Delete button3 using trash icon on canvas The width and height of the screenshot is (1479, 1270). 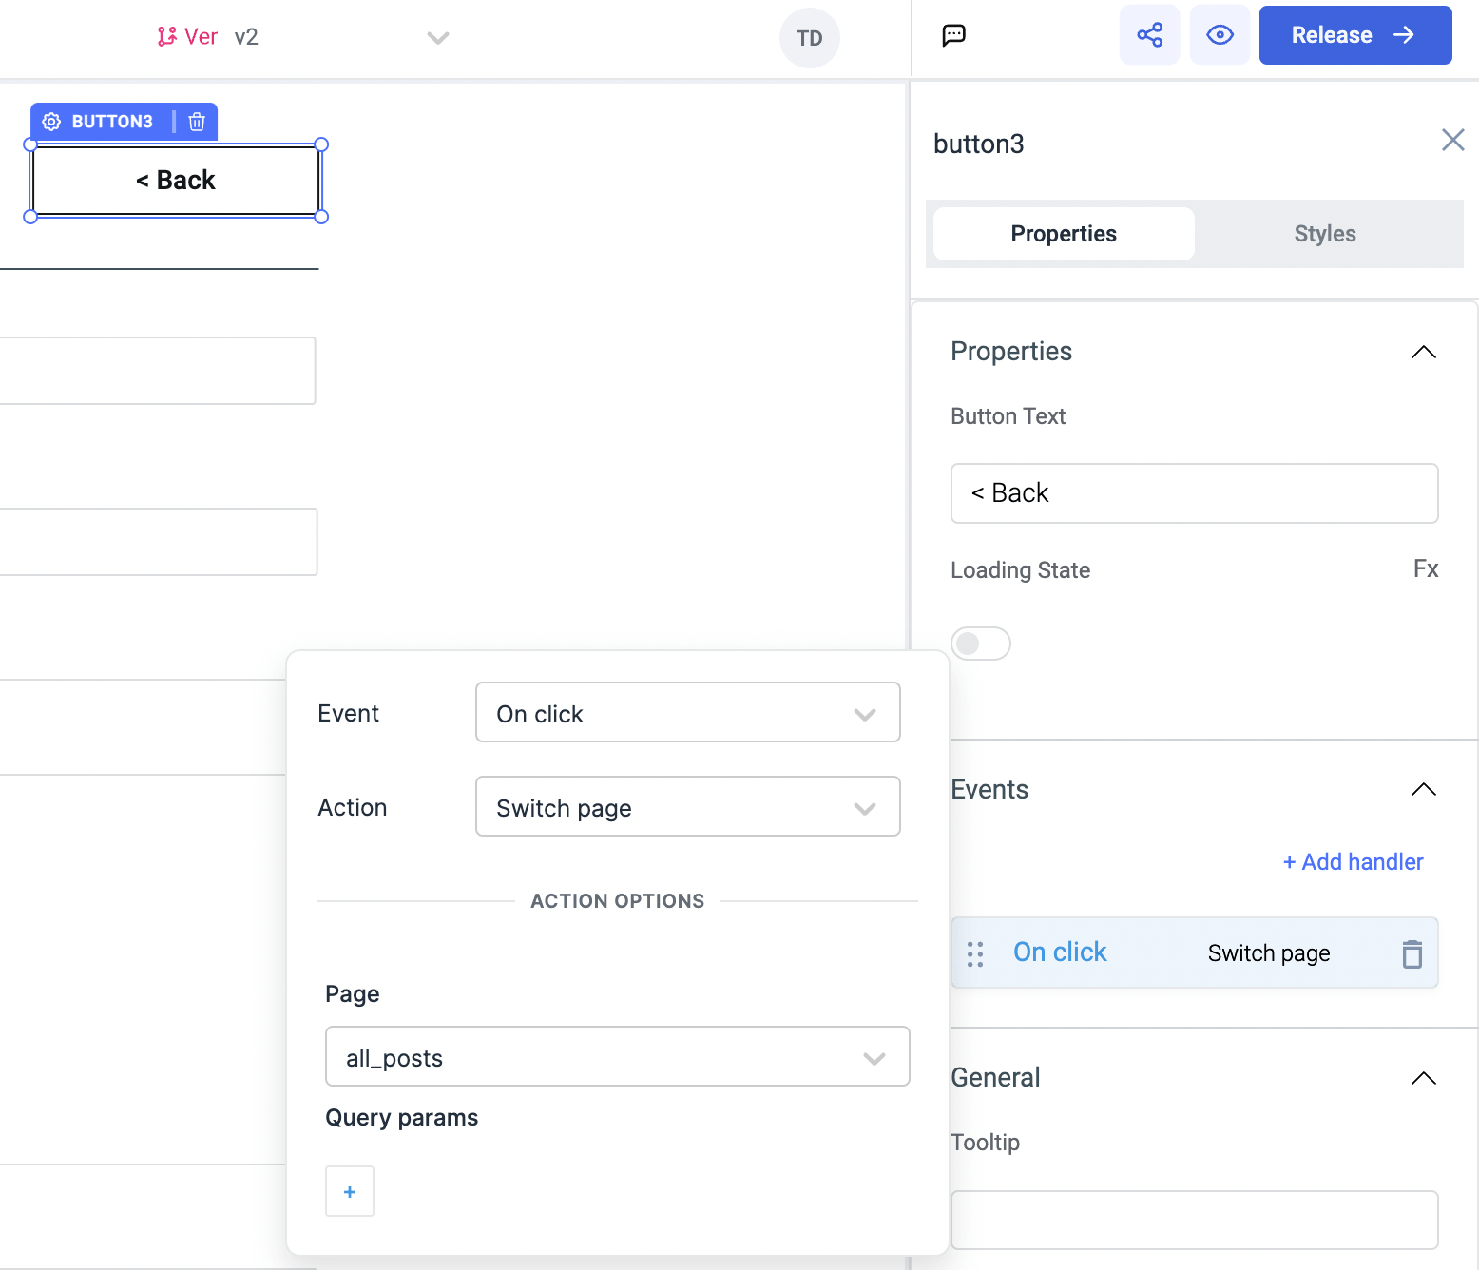pyautogui.click(x=197, y=122)
